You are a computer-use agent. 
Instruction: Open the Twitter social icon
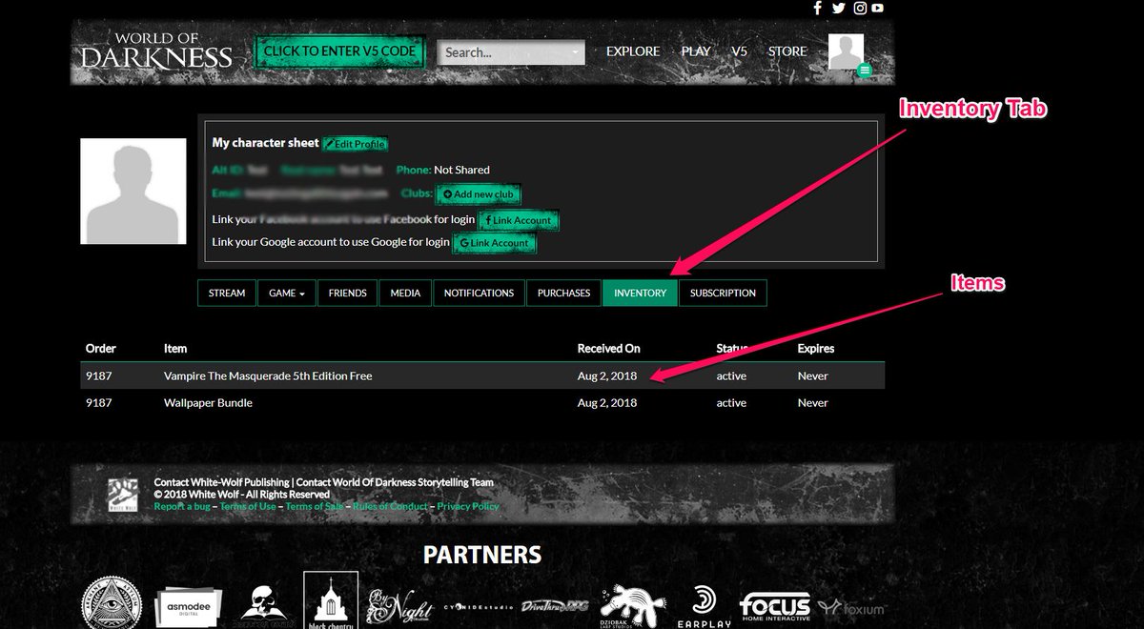839,8
